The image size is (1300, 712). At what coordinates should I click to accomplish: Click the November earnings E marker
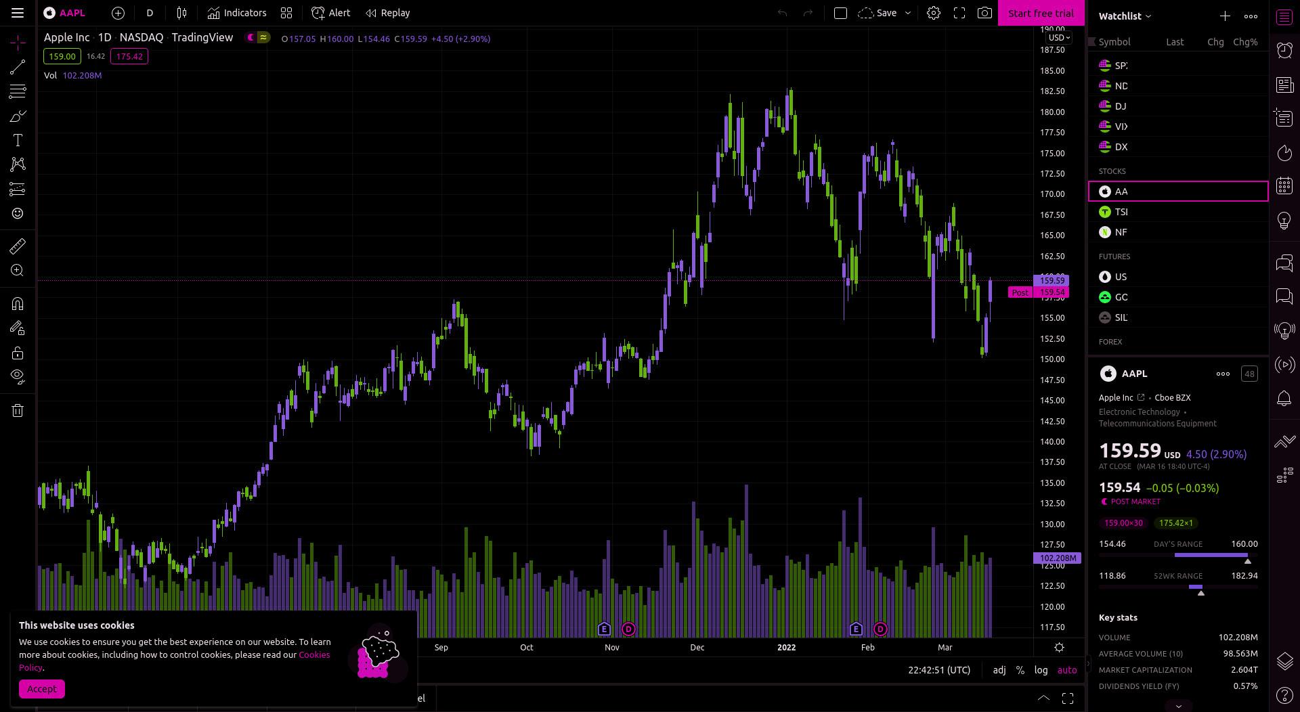[x=604, y=629]
